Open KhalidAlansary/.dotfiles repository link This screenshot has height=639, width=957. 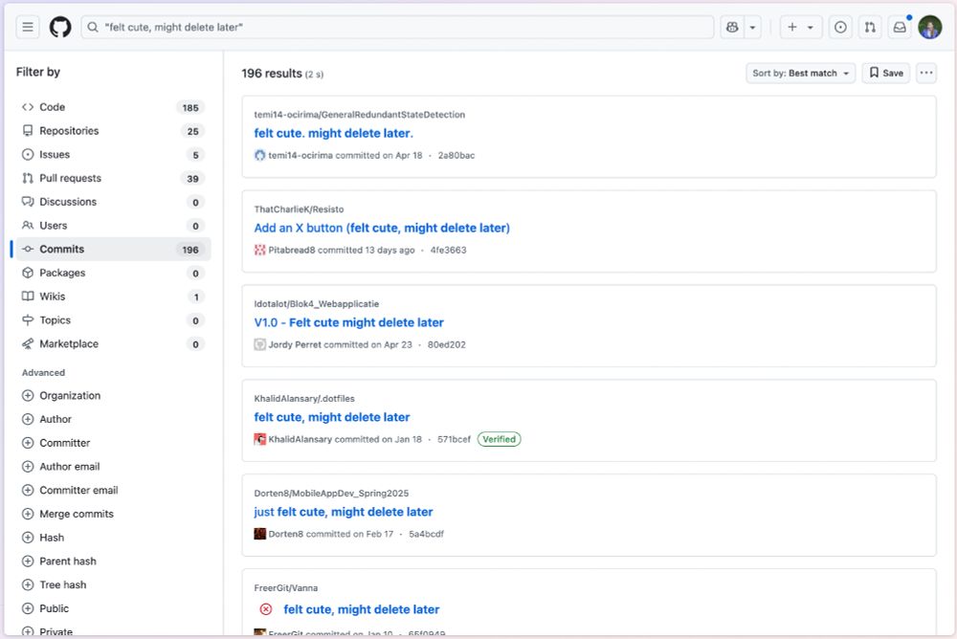[304, 399]
